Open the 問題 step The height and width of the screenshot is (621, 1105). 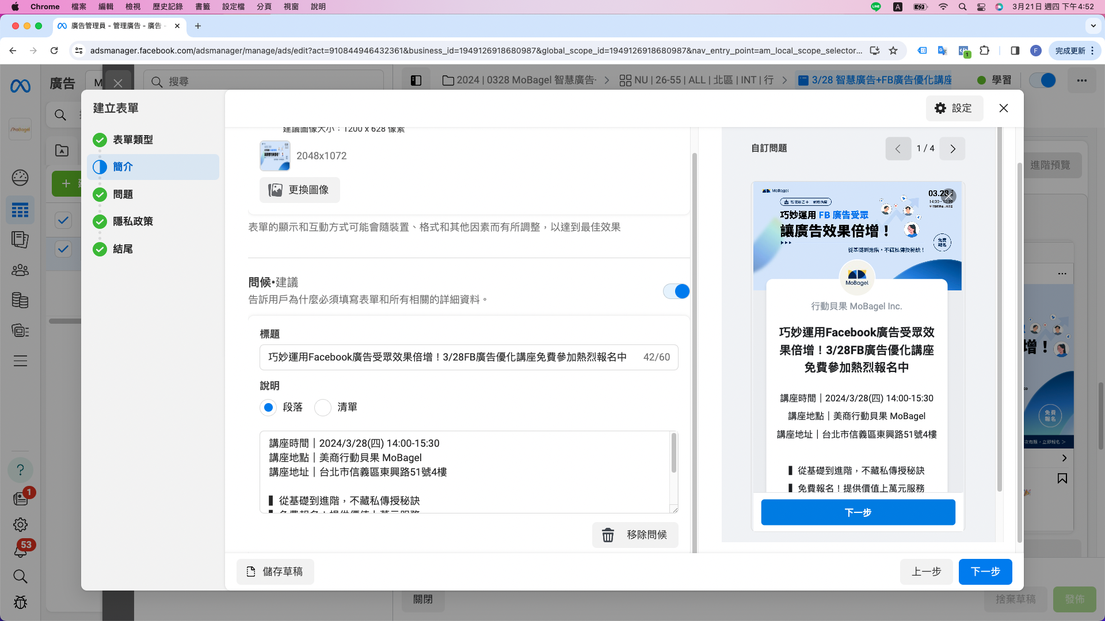click(153, 194)
